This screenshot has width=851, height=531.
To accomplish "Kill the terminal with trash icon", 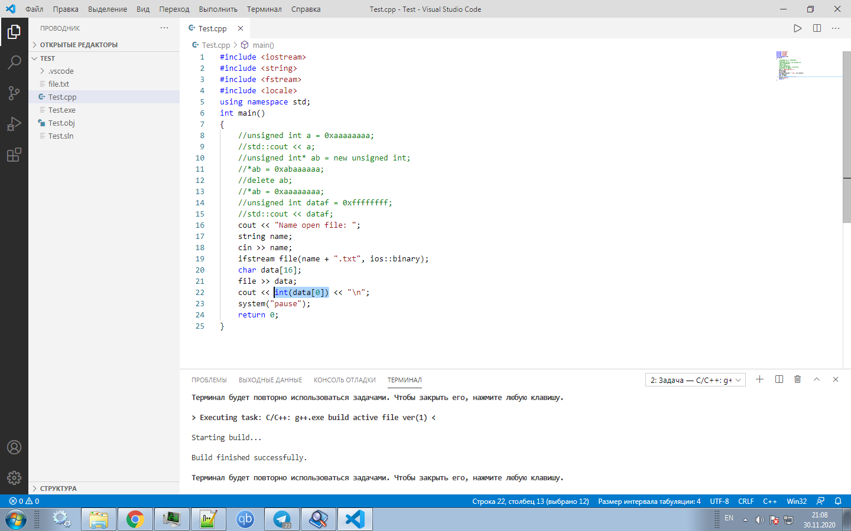I will tap(798, 379).
